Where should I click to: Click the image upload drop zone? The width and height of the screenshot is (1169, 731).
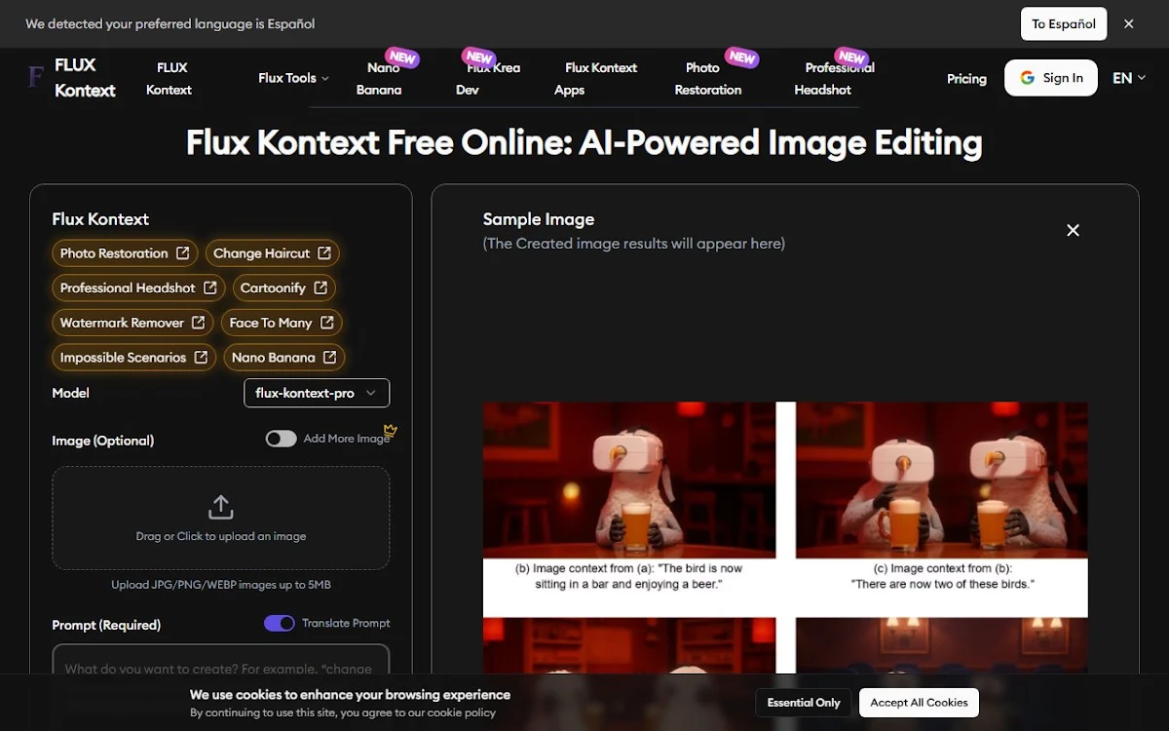(221, 518)
